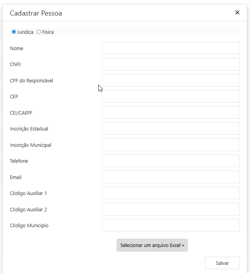Click the Fisica label text
The image size is (251, 273).
48,32
